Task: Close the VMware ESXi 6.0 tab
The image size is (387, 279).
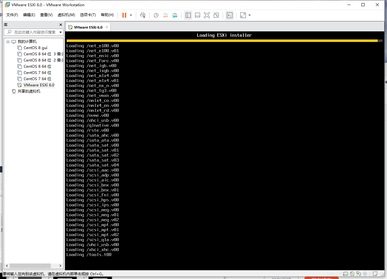Action: coord(107,27)
